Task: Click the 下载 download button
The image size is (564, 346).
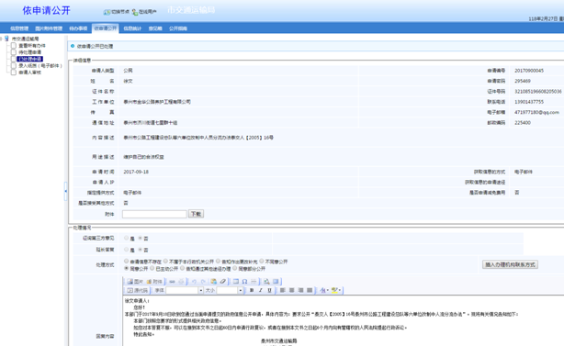Action: (x=196, y=214)
